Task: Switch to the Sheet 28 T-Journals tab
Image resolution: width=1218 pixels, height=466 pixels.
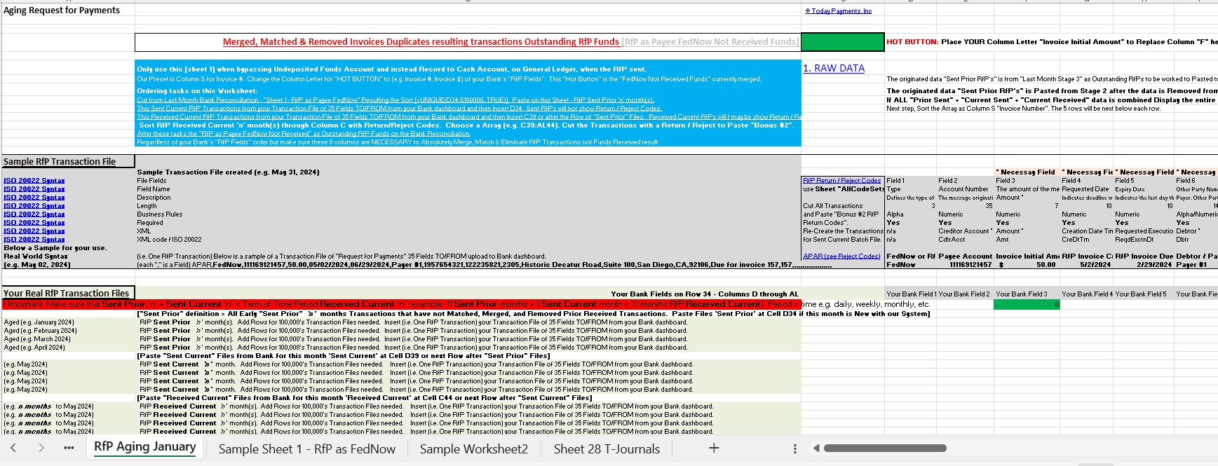Action: click(607, 448)
